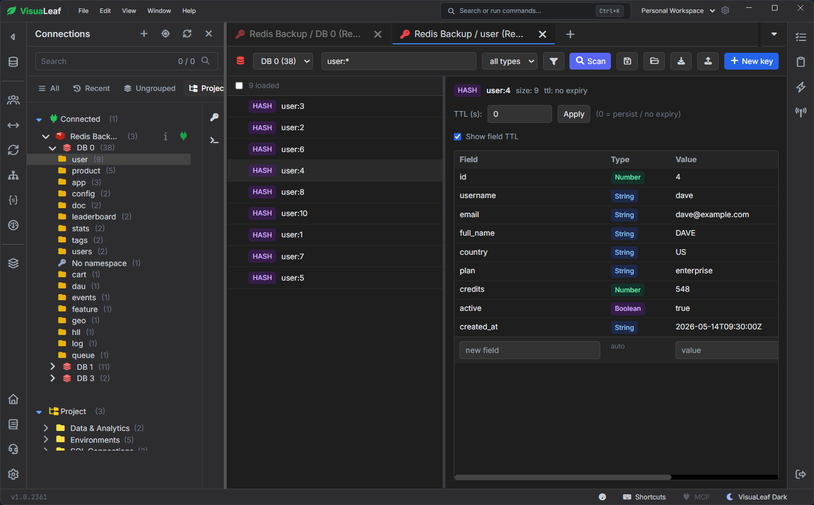Open the Edit menu
Image resolution: width=814 pixels, height=505 pixels.
tap(105, 11)
